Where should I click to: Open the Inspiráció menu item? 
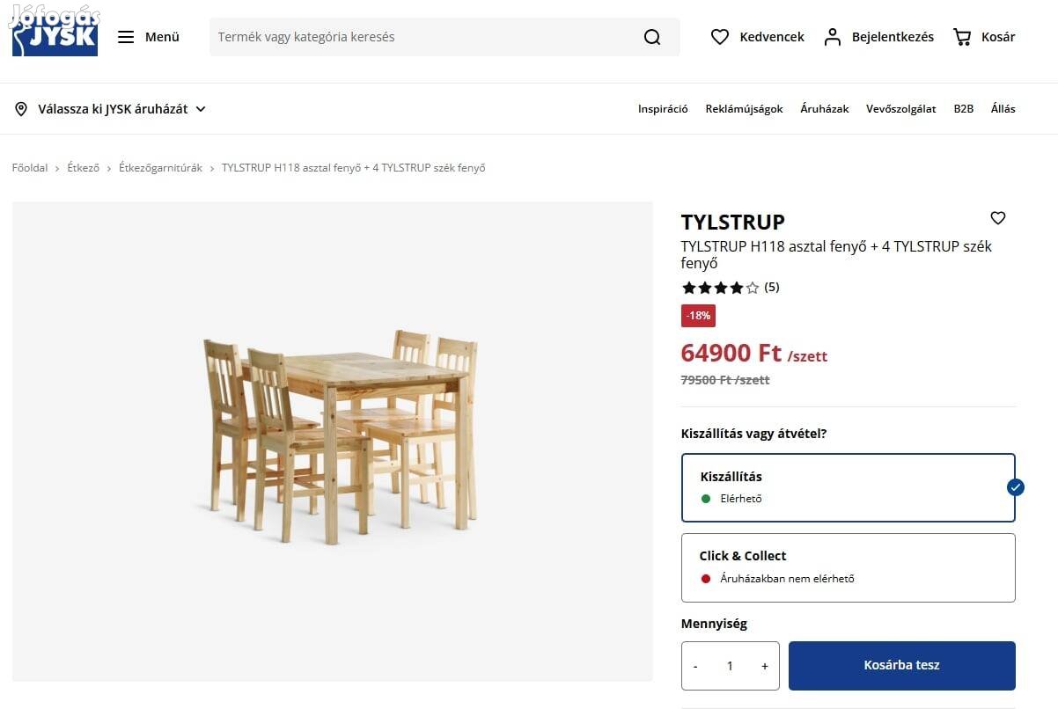663,109
